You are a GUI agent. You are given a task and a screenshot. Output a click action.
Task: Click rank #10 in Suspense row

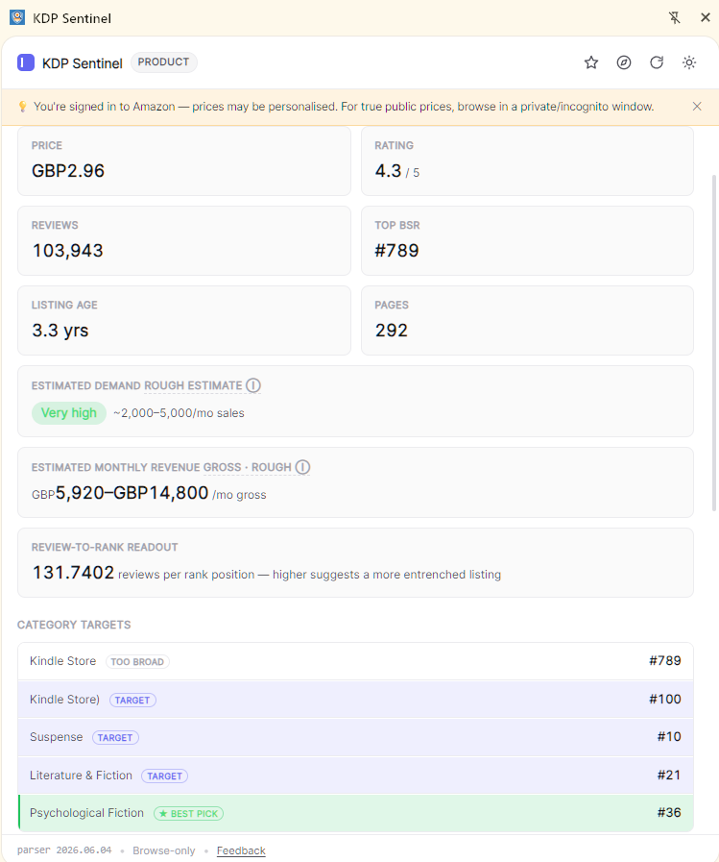coord(669,737)
